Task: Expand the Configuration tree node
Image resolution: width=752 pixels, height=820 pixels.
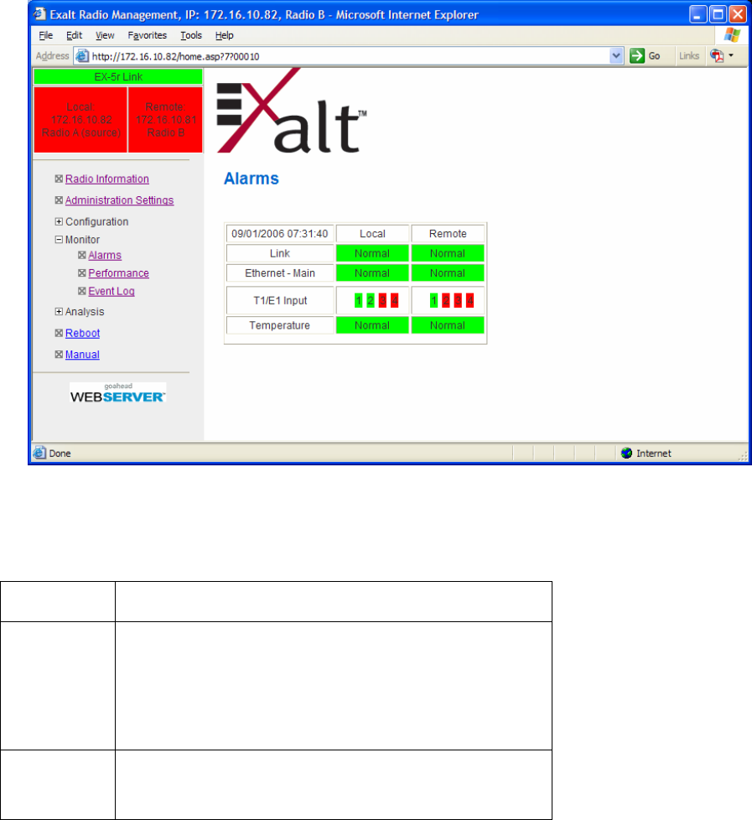Action: pos(59,221)
